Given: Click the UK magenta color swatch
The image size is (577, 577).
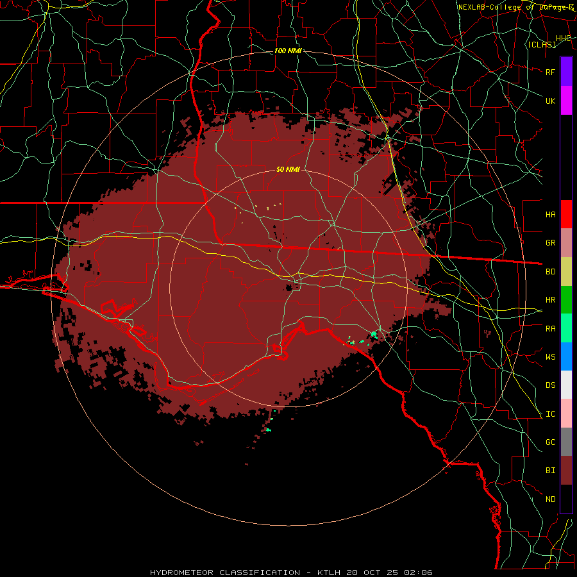Looking at the screenshot, I should click(x=566, y=101).
